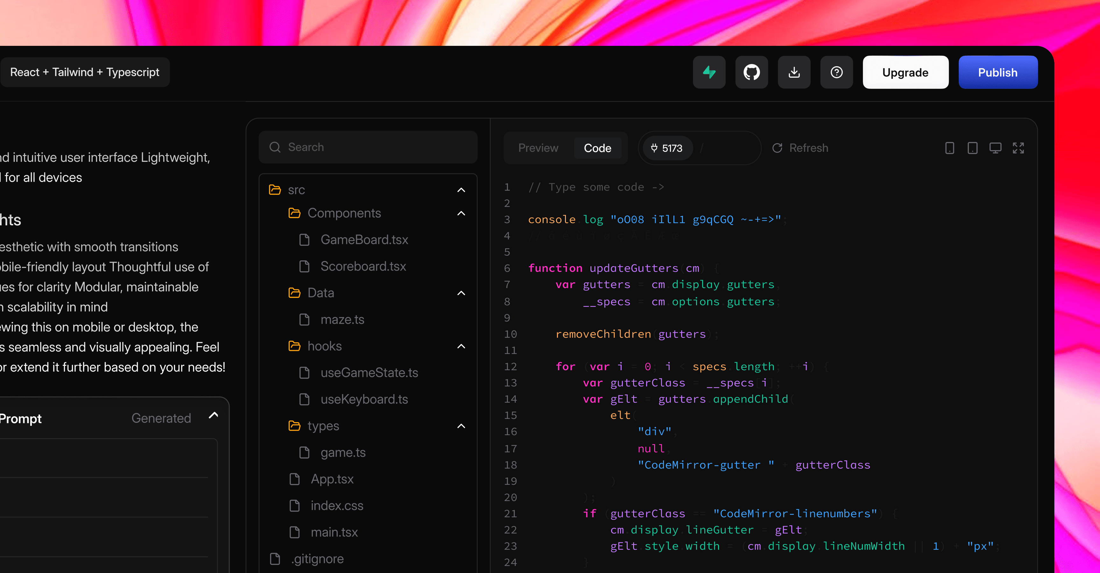Click the Upgrade button
The height and width of the screenshot is (573, 1100).
pyautogui.click(x=905, y=72)
